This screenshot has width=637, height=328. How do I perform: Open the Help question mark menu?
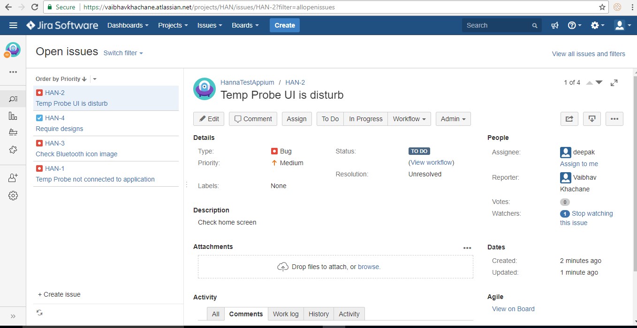tap(573, 25)
